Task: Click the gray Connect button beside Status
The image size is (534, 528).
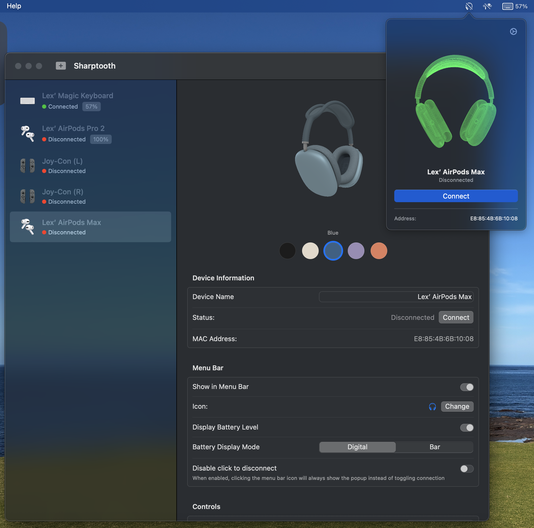Action: [456, 318]
